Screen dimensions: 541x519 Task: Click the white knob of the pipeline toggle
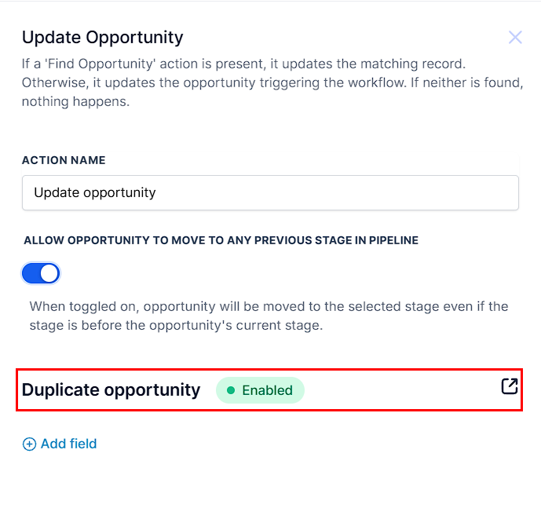coord(49,273)
